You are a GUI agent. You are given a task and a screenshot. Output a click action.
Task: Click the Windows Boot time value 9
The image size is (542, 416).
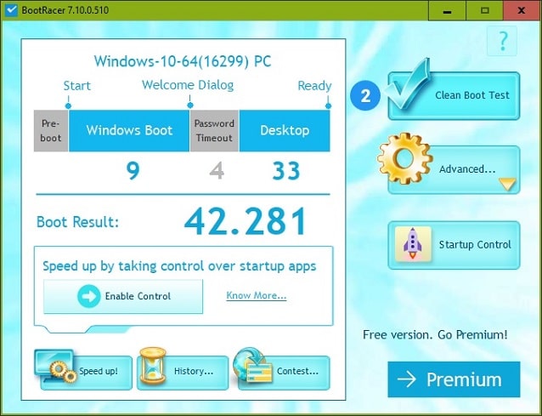[133, 170]
